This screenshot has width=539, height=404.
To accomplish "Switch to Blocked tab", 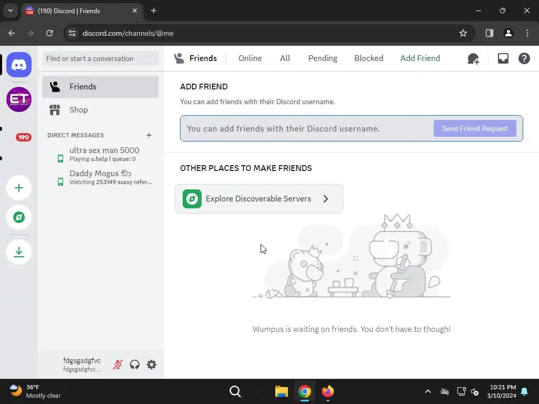I will tap(368, 58).
